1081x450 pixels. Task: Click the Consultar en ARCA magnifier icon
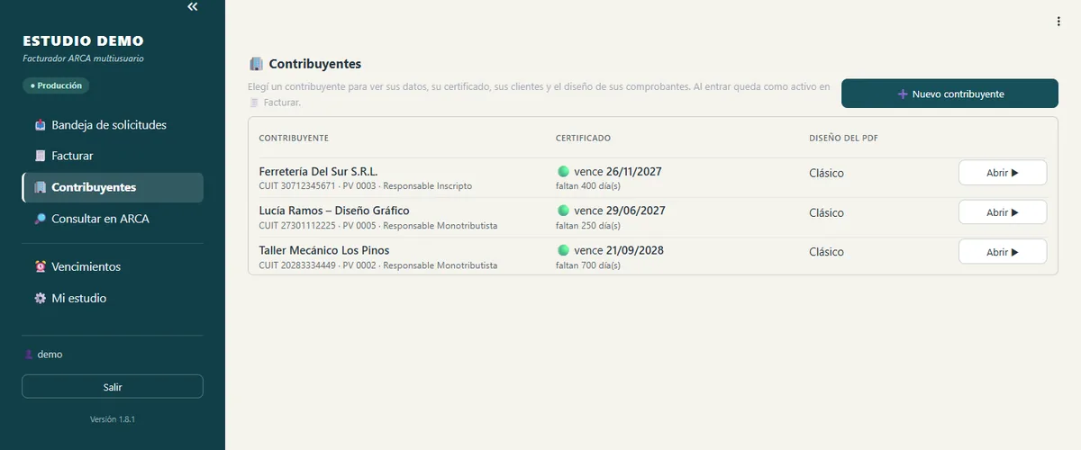click(x=40, y=219)
